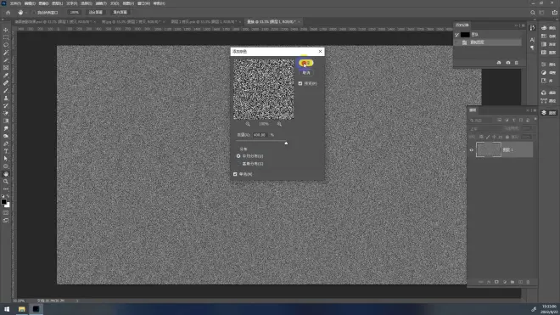Select the Clone Stamp tool

click(x=6, y=98)
